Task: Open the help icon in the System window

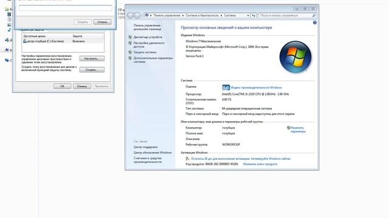Action: pyautogui.click(x=315, y=23)
